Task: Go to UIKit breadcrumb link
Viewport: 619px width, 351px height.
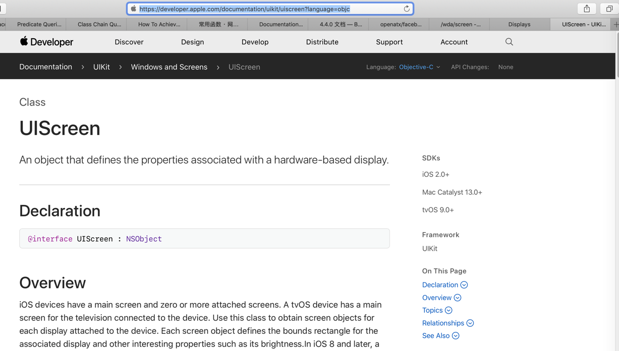Action: (x=101, y=67)
